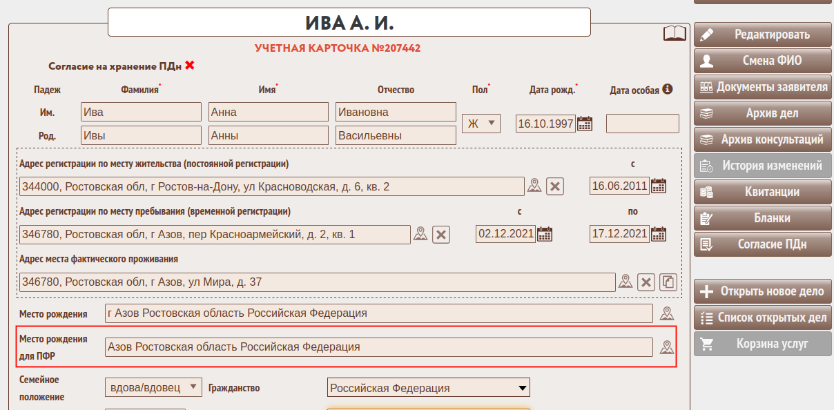The width and height of the screenshot is (834, 410).
Task: Click Открыть новое дело button
Action: coord(762,291)
